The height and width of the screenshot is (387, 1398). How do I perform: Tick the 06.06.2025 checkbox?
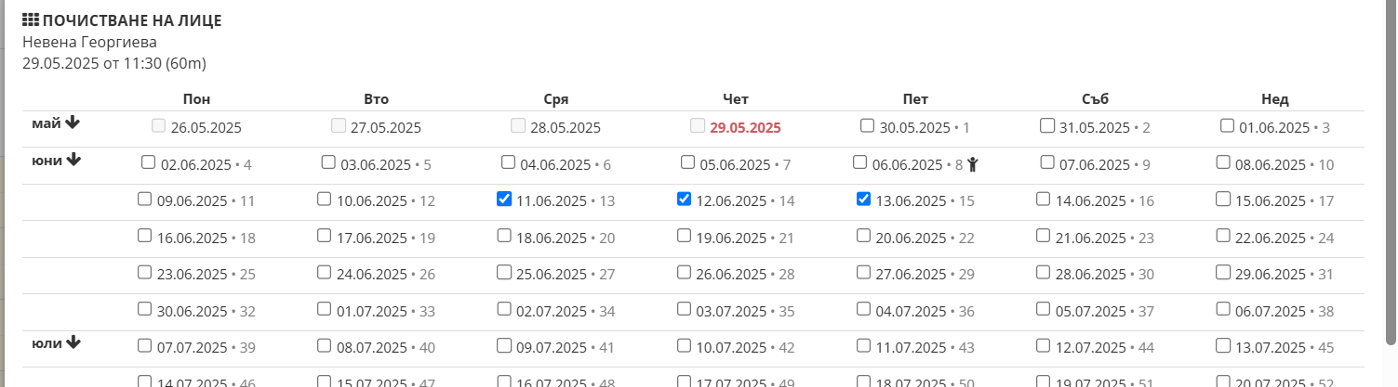click(x=860, y=162)
